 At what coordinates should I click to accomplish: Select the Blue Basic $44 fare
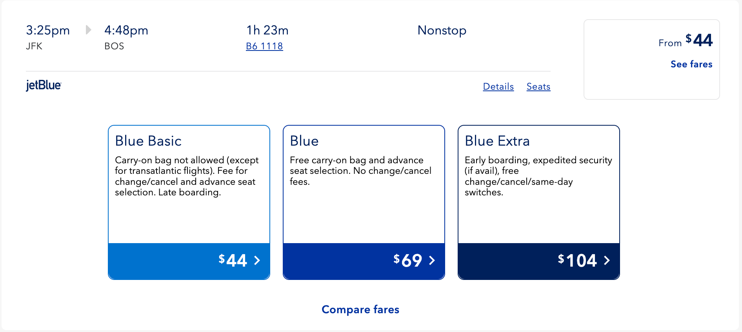tap(189, 261)
